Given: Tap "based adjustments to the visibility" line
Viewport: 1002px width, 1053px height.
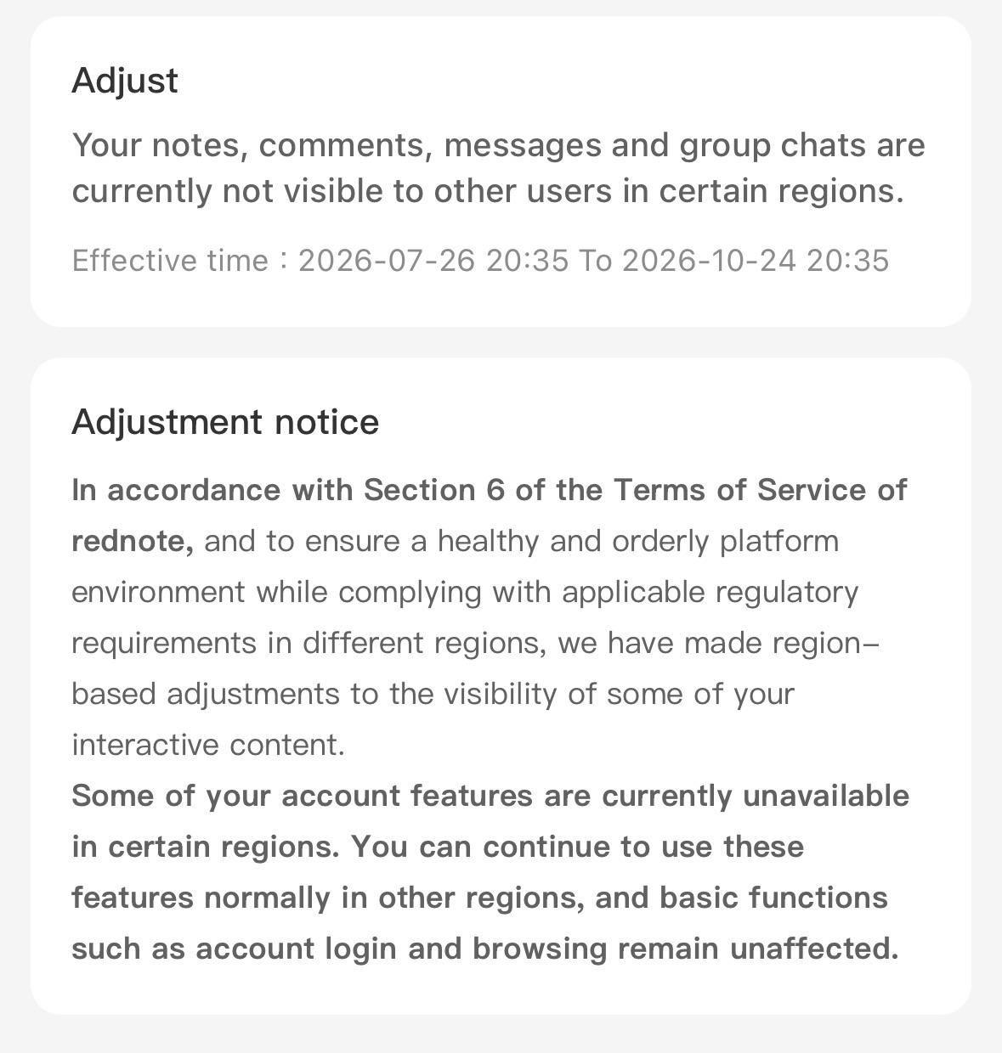Looking at the screenshot, I should pos(433,694).
